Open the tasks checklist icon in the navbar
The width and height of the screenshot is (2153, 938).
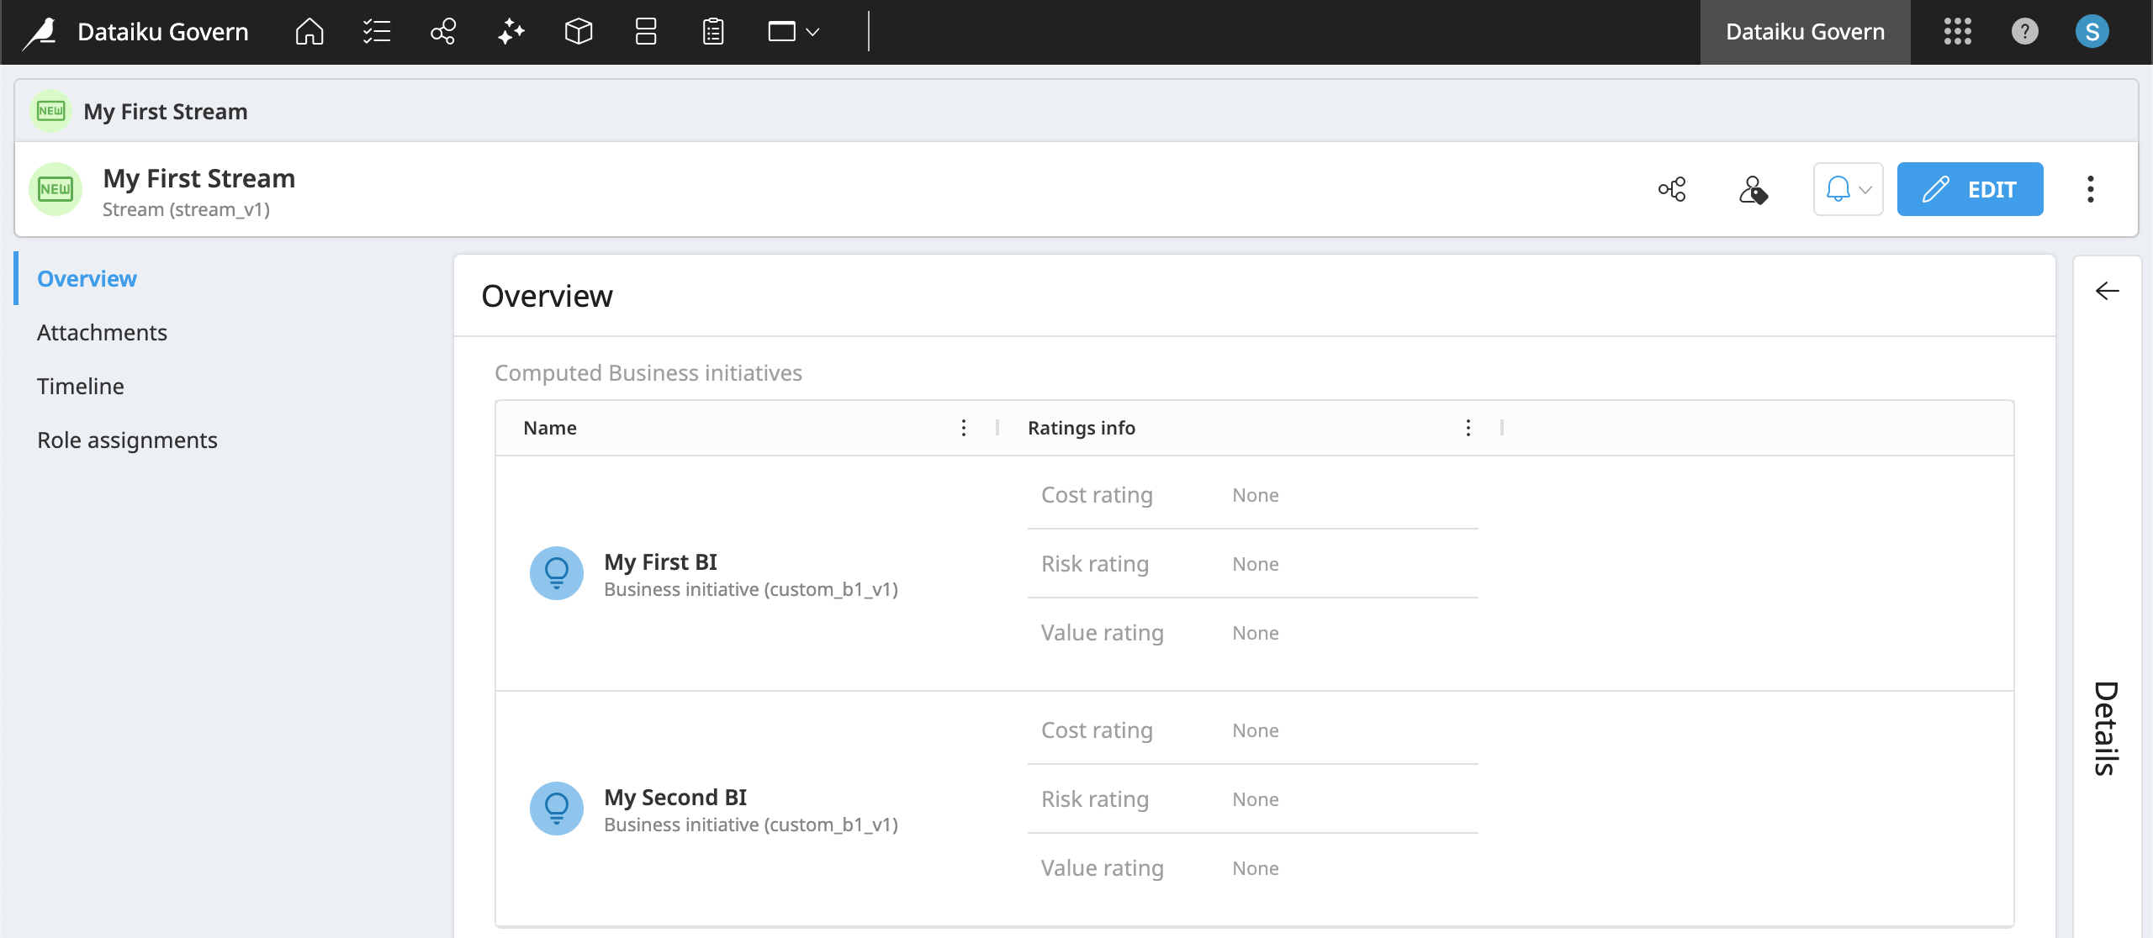[375, 32]
